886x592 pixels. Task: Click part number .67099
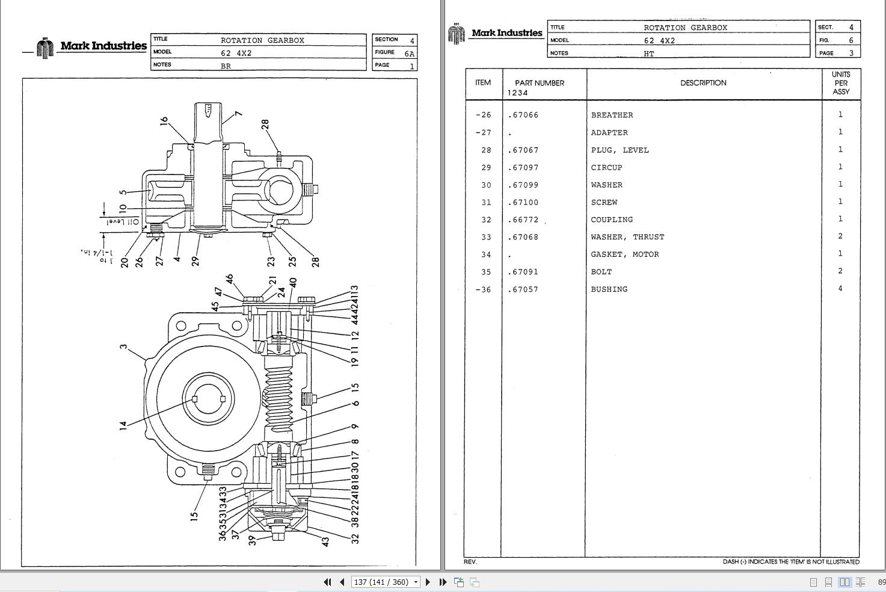(523, 185)
